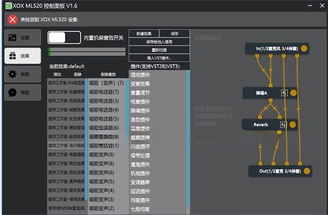Screen dimensions: 328x215
Task: Click the 新建效果 button
Action: coord(144,34)
